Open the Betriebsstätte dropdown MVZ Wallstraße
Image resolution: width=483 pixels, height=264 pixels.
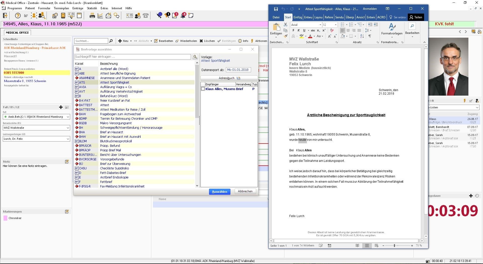coord(36,128)
